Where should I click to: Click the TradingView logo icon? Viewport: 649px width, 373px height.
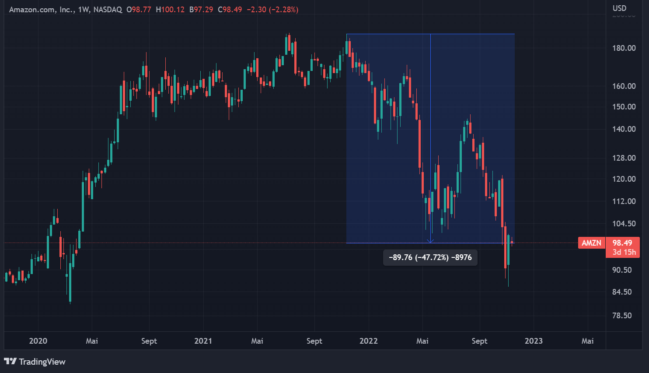[10, 361]
